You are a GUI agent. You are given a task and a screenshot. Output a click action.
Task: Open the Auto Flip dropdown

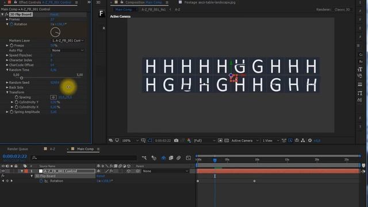[x=67, y=50]
